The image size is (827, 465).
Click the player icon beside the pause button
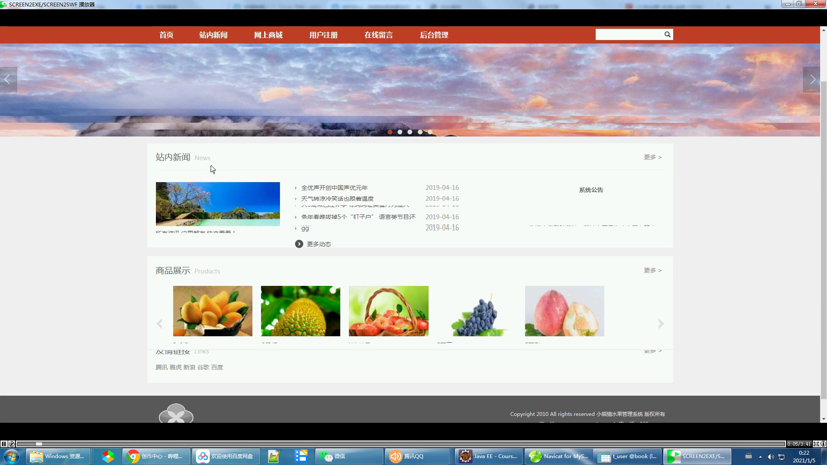pos(12,444)
